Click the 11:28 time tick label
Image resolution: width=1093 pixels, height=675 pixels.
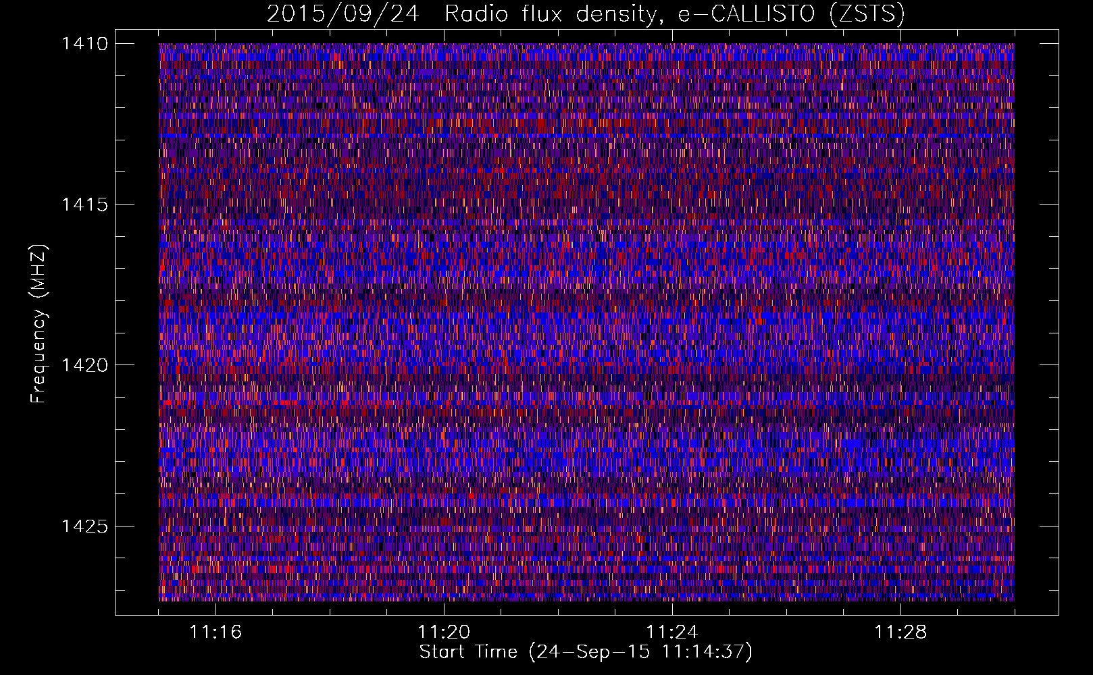coord(900,632)
